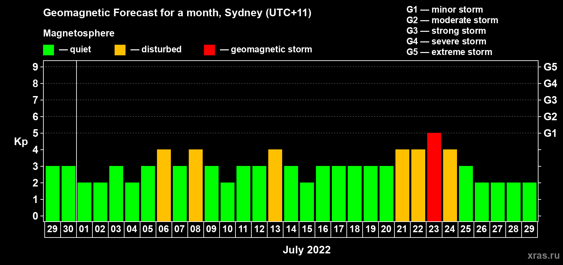Click the '— disturbed' legend label
Viewport: 563px width, 265px height.
(x=156, y=49)
